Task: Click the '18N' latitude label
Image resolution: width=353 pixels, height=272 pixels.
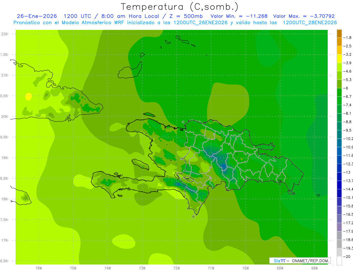Action: 4,199
